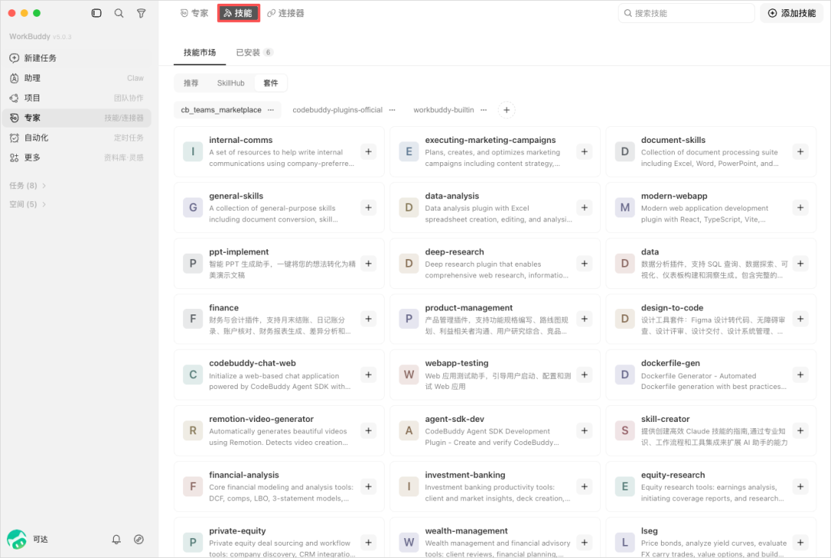This screenshot has height=558, width=831.
Task: Select the codebuddy-plugins-official source
Action: click(x=338, y=110)
